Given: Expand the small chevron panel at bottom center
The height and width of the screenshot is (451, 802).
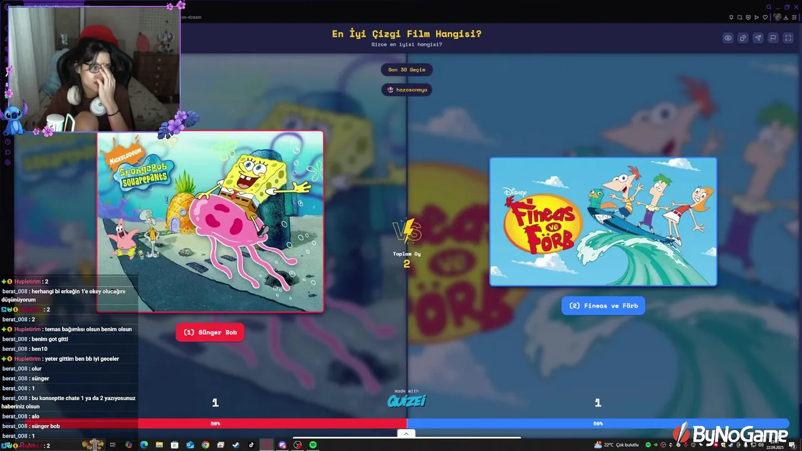Looking at the screenshot, I should coord(406,433).
